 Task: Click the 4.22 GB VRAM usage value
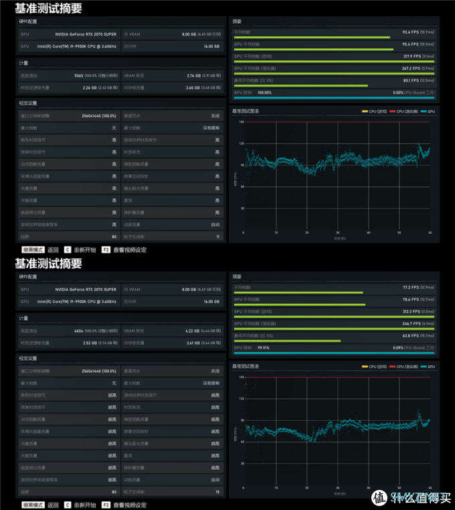point(193,331)
